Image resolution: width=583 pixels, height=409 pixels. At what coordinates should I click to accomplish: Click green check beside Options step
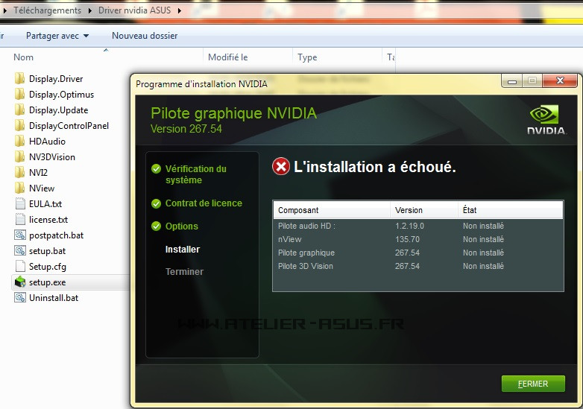[x=156, y=226]
